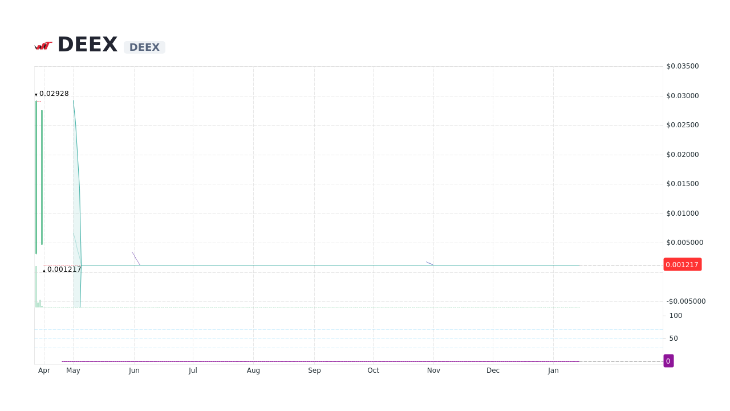Click the $0.02500 price axis label
This screenshot has height=411, width=730.
click(x=682, y=125)
